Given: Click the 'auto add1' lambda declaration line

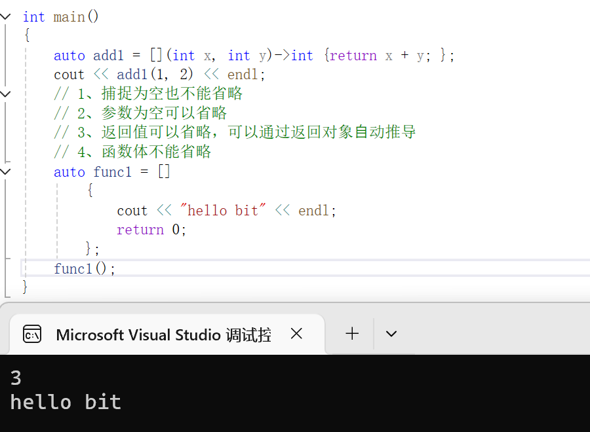Looking at the screenshot, I should [x=254, y=56].
